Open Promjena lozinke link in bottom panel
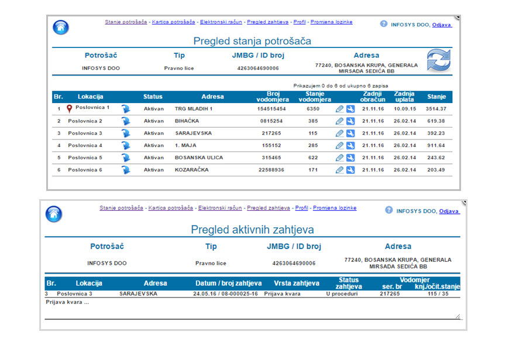 pyautogui.click(x=335, y=208)
